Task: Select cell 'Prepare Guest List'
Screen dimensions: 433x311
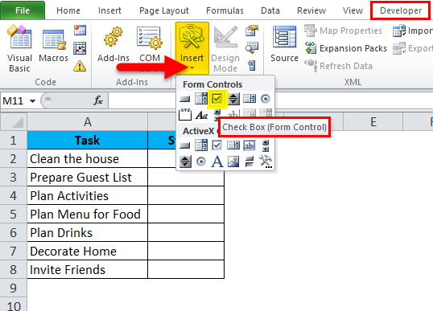Action: click(x=88, y=177)
